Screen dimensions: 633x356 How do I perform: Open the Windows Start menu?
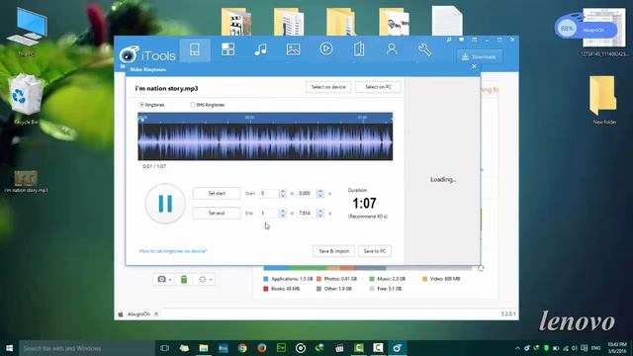[9, 348]
